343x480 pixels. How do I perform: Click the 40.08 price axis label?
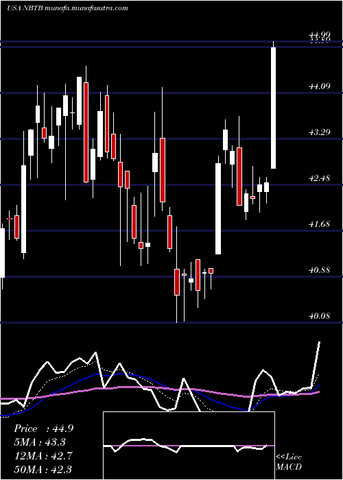click(x=320, y=316)
